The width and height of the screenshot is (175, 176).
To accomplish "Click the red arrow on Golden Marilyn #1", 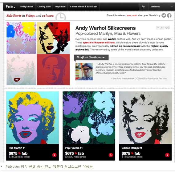I will [x=167, y=155].
